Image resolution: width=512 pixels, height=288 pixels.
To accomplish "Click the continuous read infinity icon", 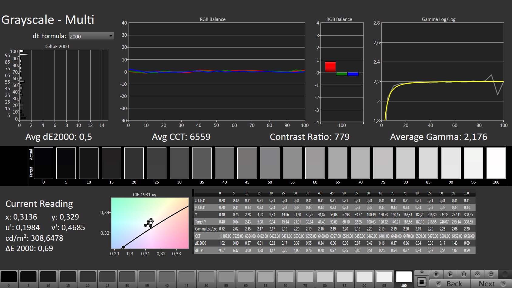I will coord(477,274).
